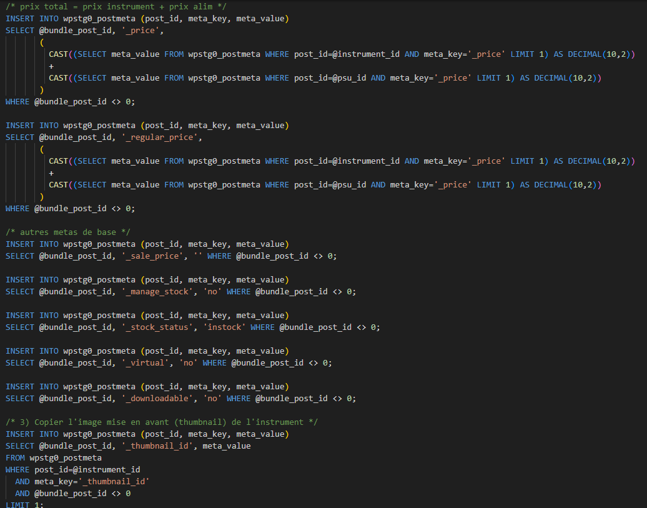Click the line "AND meta_key='_thumbnail_id'"
647x508 pixels.
tap(82, 482)
